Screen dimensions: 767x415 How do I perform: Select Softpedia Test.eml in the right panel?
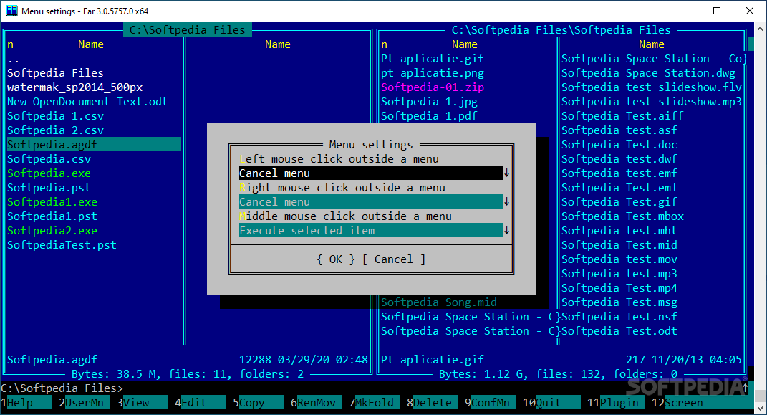tap(619, 188)
